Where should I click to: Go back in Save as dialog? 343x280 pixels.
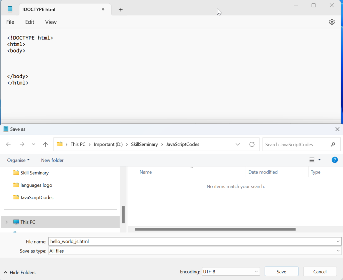(x=8, y=145)
